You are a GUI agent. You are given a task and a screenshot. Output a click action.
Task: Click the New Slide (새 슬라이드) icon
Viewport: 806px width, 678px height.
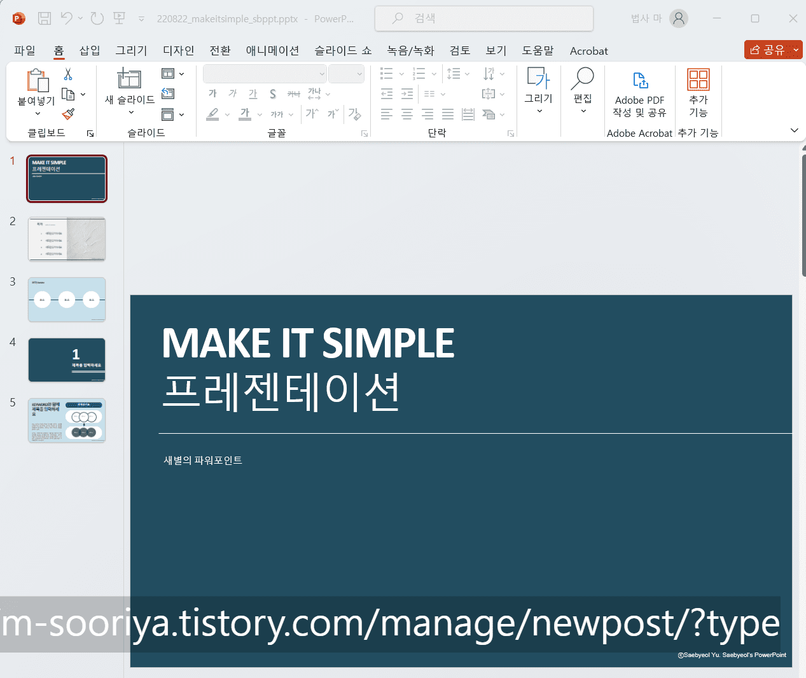click(x=129, y=79)
